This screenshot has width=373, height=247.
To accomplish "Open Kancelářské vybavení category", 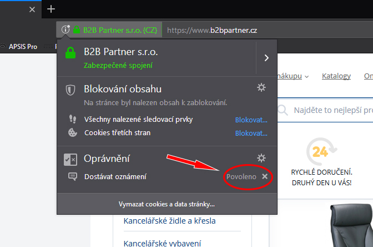I will [x=162, y=243].
